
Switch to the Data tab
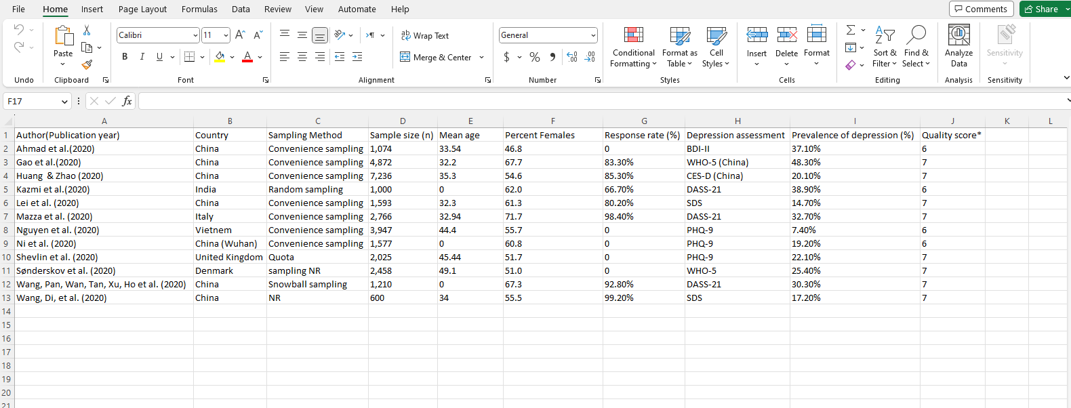click(241, 9)
